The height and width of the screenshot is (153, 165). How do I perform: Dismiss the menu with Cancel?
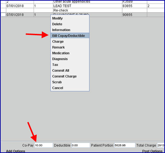click(70, 88)
